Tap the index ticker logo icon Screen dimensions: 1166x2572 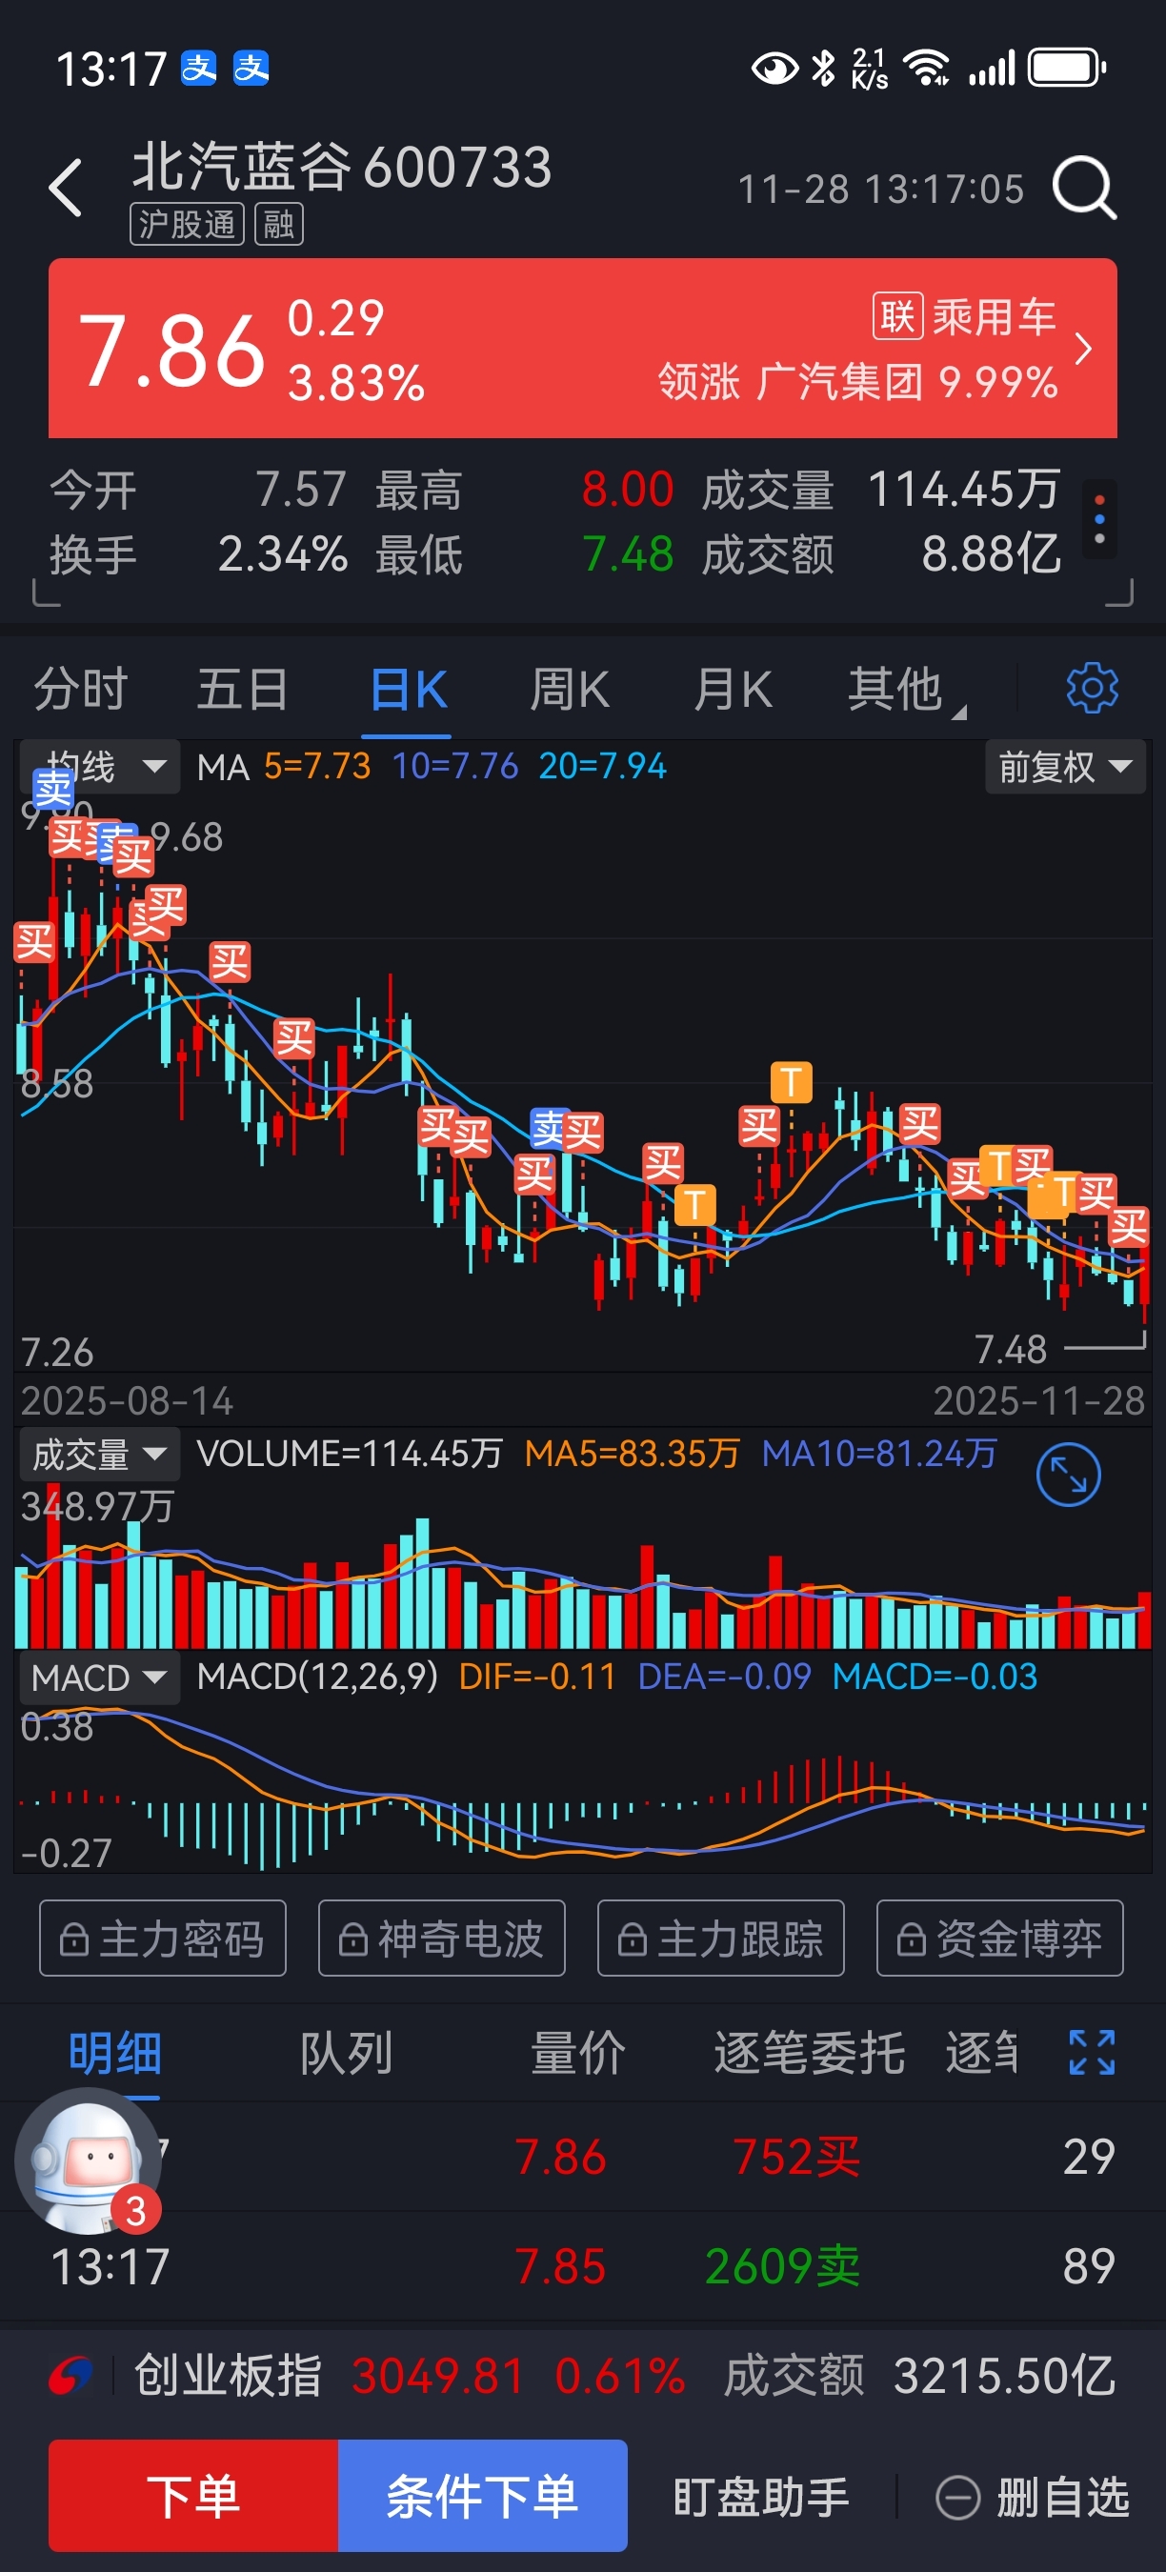point(70,2377)
